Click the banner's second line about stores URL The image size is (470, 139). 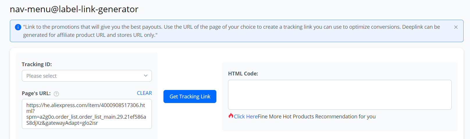click(90, 35)
